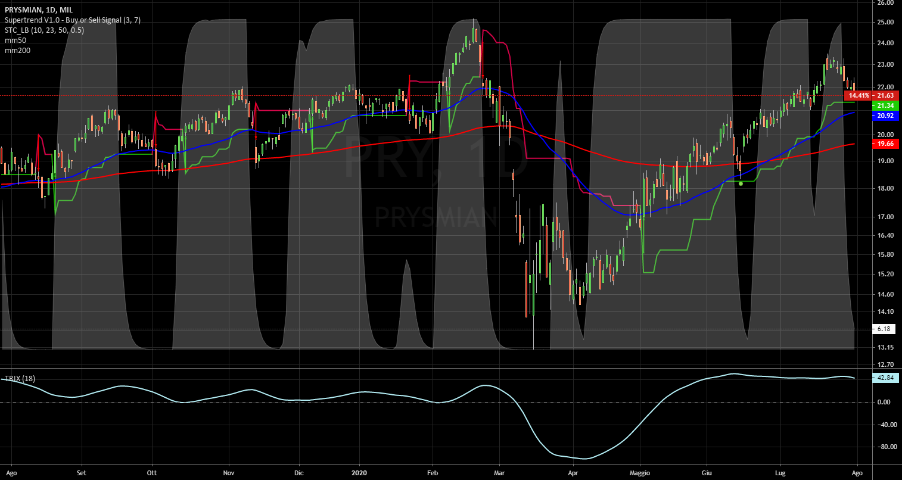Screen dimensions: 902x480
Task: Click the Nov month on time axis
Action: 229,473
